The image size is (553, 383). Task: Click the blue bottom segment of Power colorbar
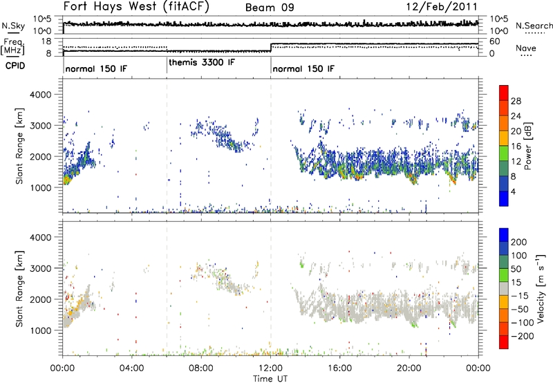504,198
